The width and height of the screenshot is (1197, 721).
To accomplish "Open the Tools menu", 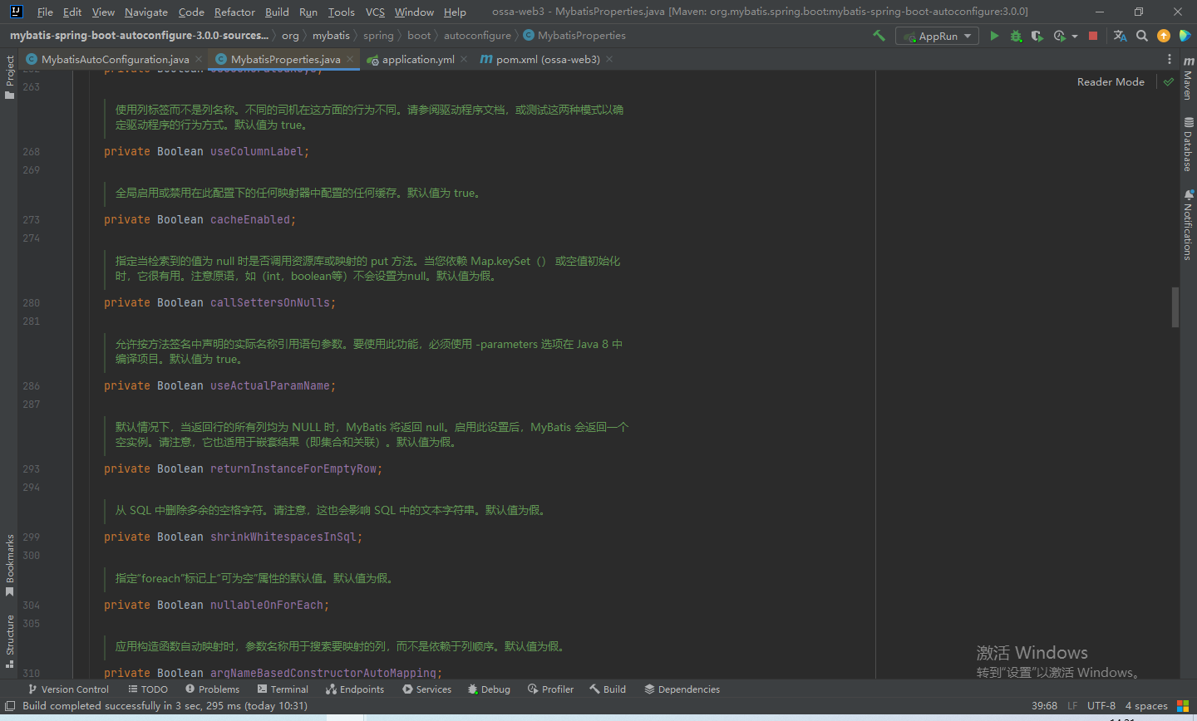I will coord(341,12).
